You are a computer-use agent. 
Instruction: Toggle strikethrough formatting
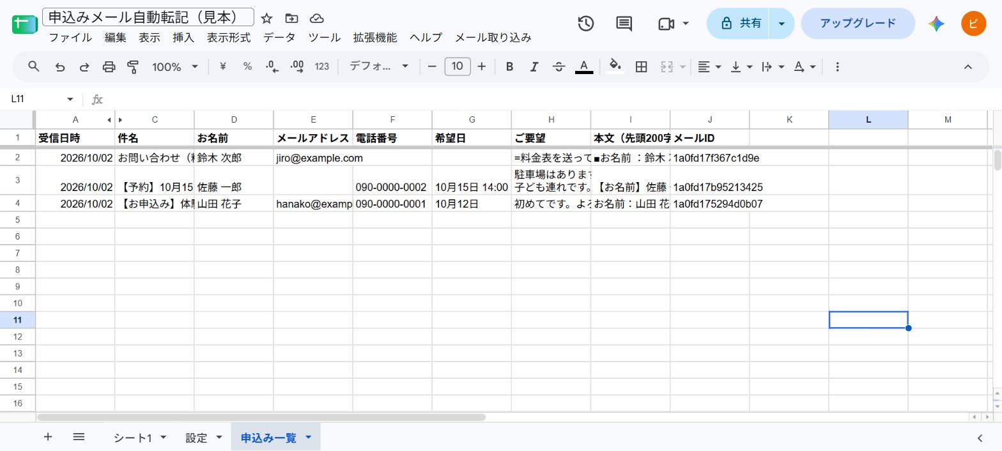pos(559,66)
